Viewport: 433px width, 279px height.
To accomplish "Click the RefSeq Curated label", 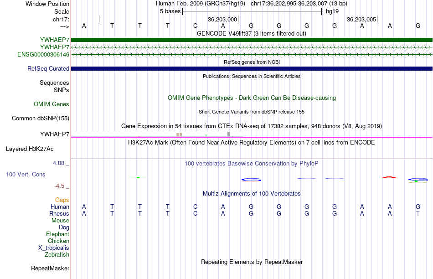I will (x=48, y=68).
